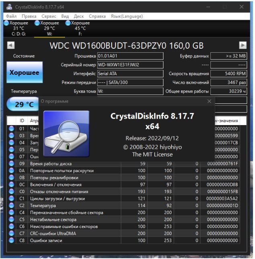Click the status orb for attribute C6
Image resolution: width=255 pixels, height=259 pixels.
[11, 226]
